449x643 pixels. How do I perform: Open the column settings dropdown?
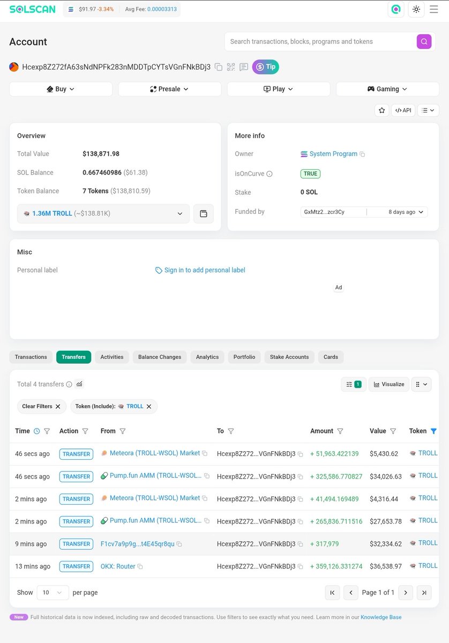(x=422, y=384)
